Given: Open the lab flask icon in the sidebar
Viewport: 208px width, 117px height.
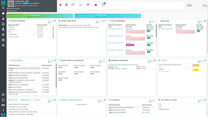Looking at the screenshot, I should point(3,29).
